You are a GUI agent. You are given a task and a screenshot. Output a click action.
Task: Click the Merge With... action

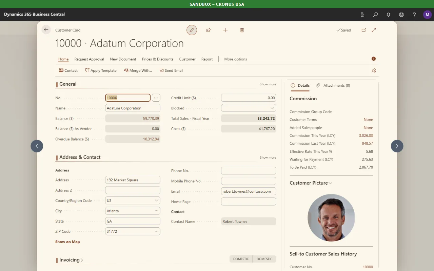pos(138,70)
